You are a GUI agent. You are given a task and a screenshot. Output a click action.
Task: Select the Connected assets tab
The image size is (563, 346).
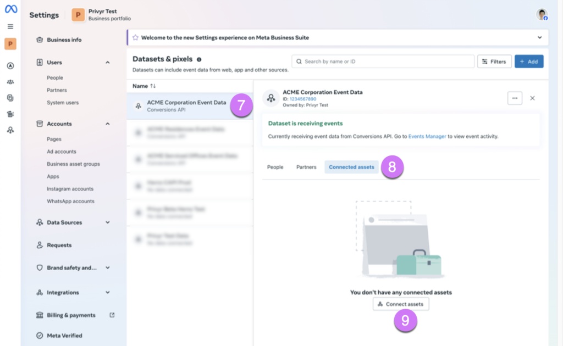click(x=351, y=167)
